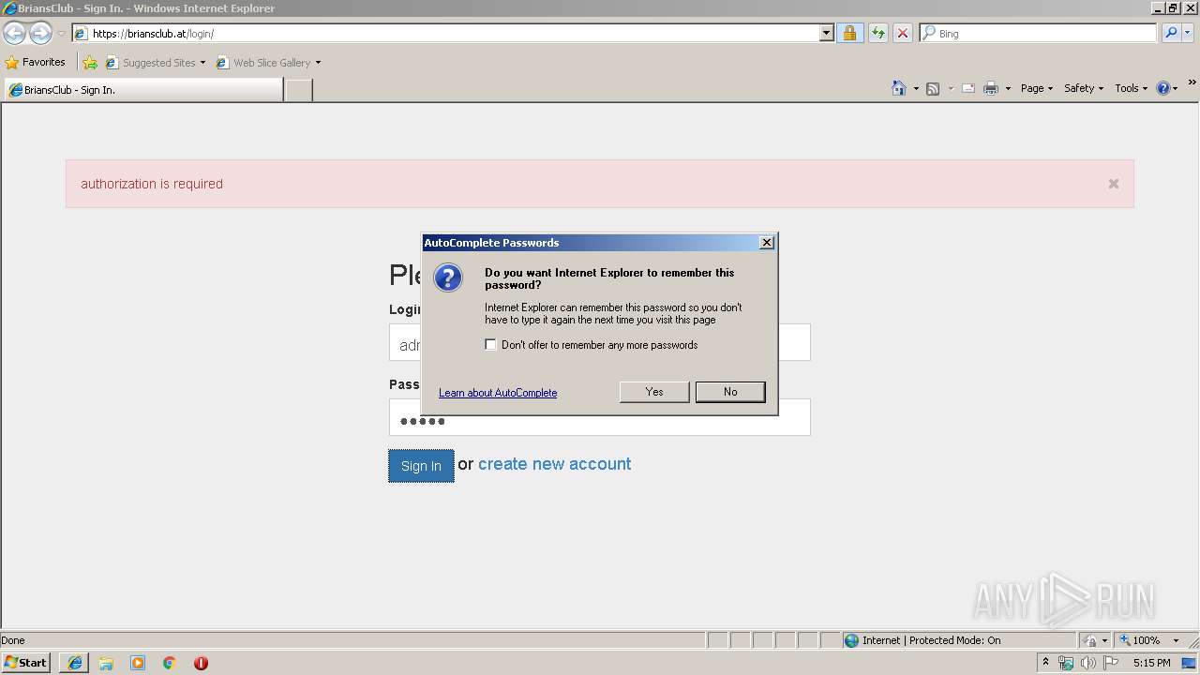Click the 5:15 PM clock

(1151, 663)
